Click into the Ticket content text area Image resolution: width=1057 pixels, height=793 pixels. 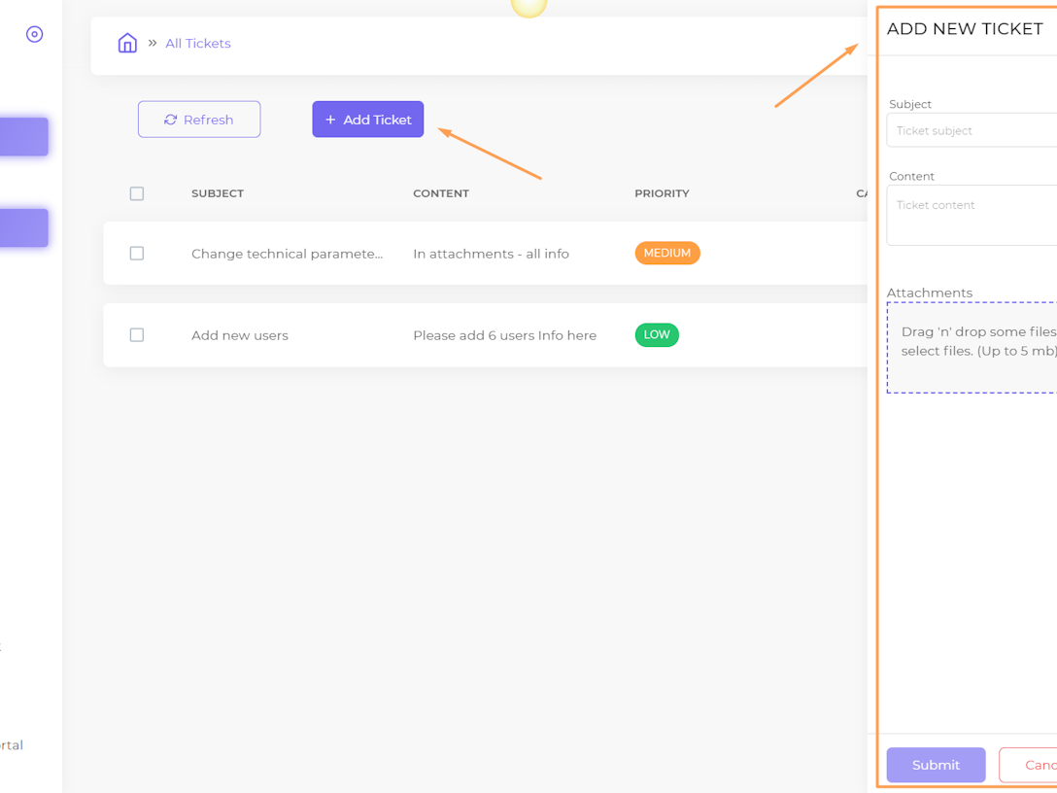[x=972, y=215]
